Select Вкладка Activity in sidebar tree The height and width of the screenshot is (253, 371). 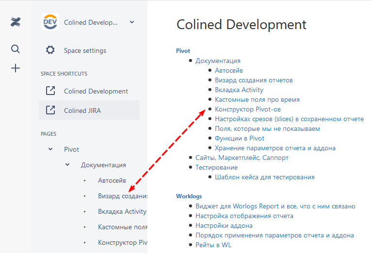point(122,211)
